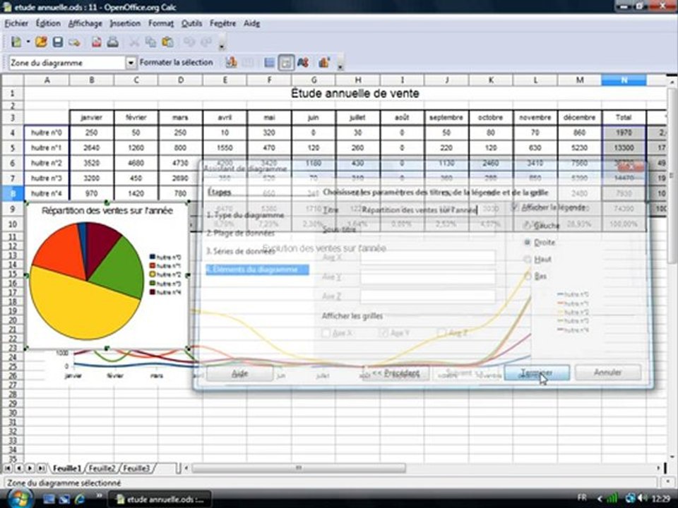Click the automatic layout chart icon
Screen dimensions: 678x508
click(x=324, y=63)
